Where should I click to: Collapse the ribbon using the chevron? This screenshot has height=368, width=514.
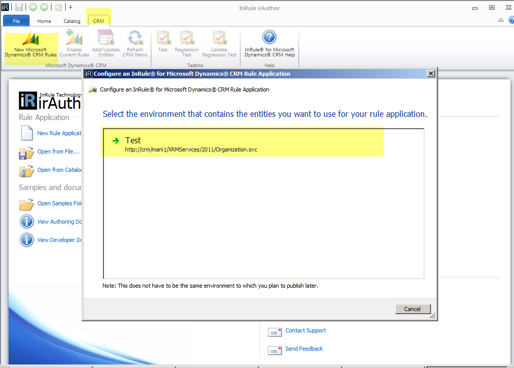[500, 21]
